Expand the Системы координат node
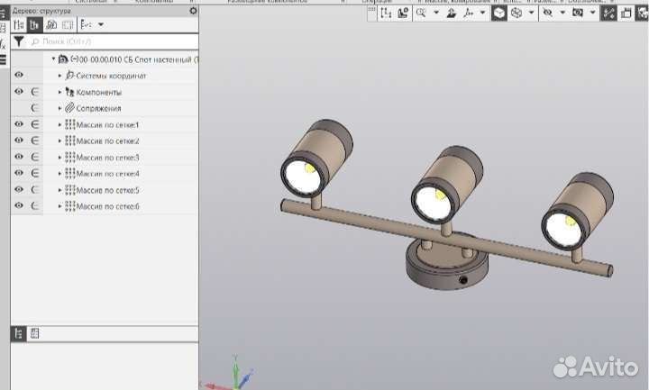 pyautogui.click(x=60, y=76)
